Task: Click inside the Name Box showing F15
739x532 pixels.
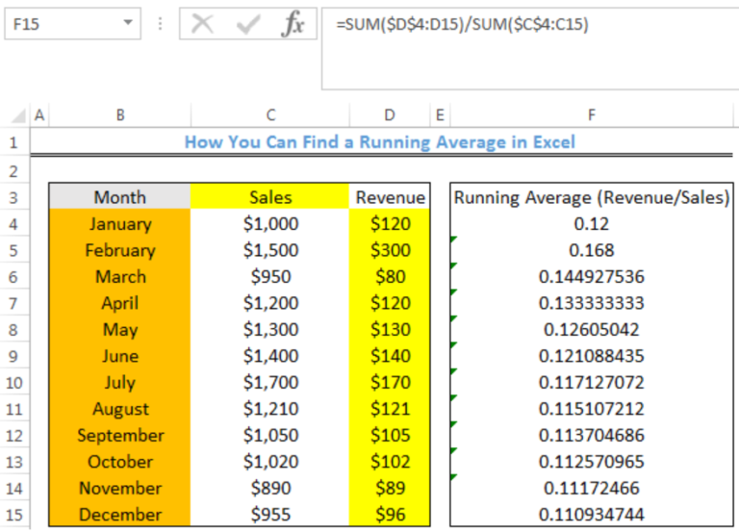Action: pos(58,24)
